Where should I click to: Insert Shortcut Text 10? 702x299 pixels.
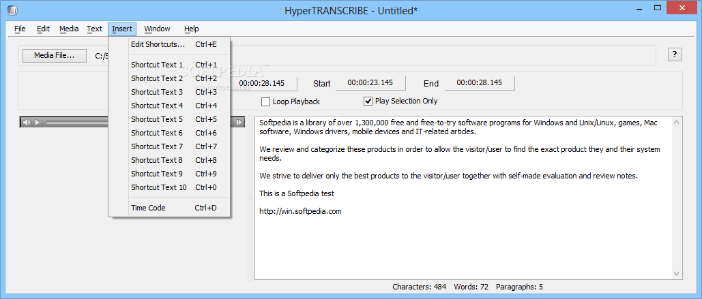point(169,187)
